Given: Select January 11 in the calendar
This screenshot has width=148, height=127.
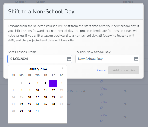Looking at the screenshot, I should tap(45, 90).
